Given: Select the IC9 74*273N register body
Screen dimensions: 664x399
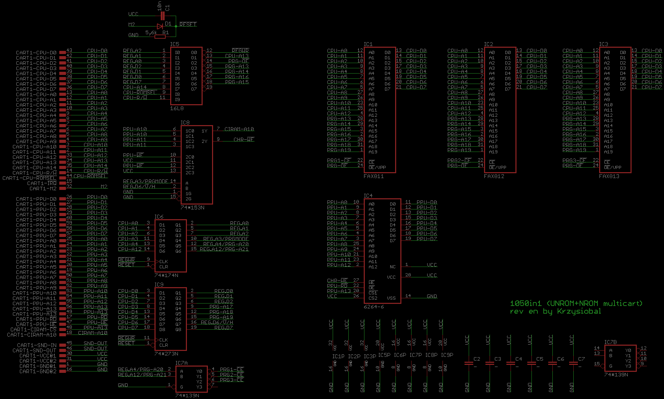Looking at the screenshot, I should click(171, 319).
